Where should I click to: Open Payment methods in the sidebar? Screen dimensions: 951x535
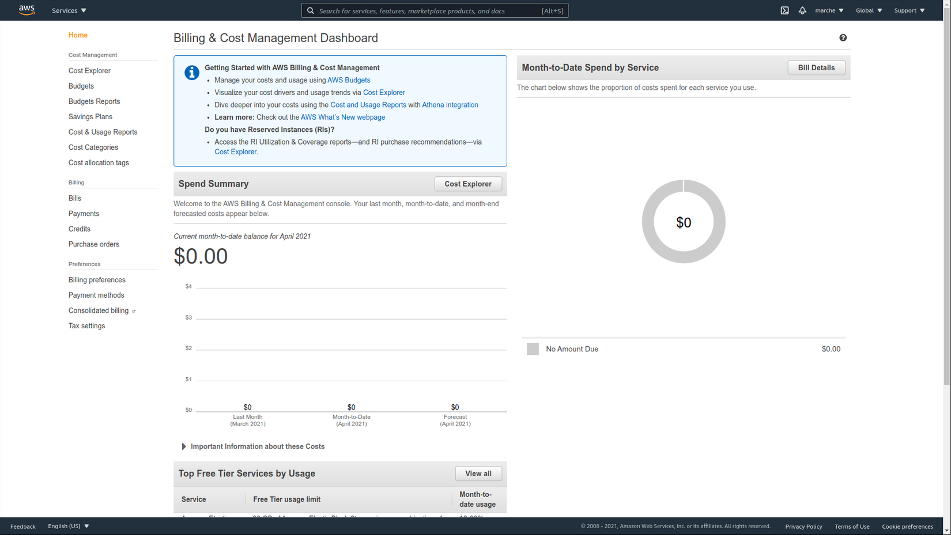(x=96, y=295)
